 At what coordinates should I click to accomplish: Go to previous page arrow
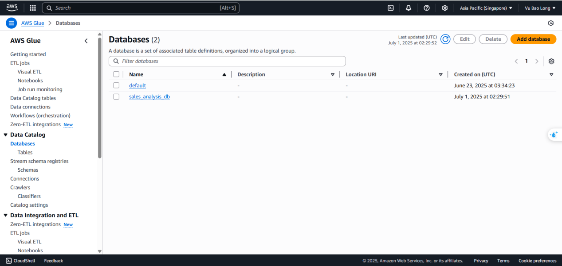coord(516,61)
